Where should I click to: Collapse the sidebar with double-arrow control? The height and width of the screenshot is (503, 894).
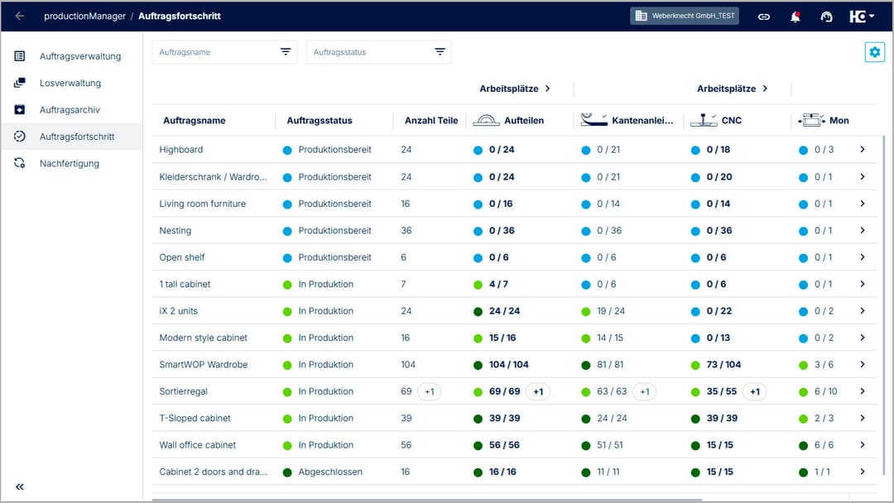19,486
